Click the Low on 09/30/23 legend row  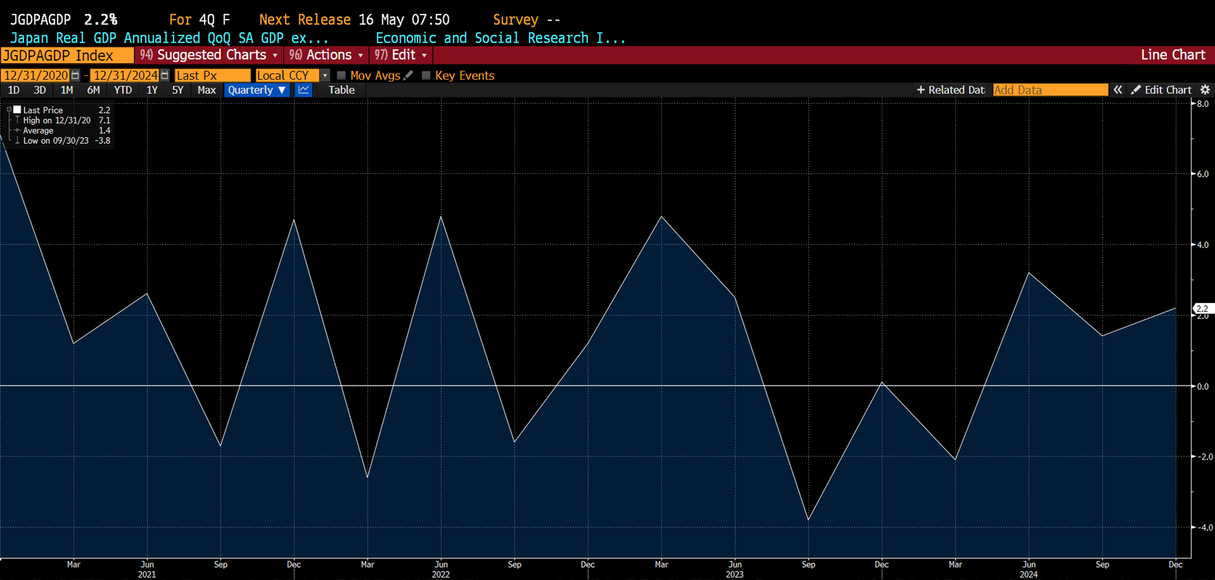tap(66, 141)
